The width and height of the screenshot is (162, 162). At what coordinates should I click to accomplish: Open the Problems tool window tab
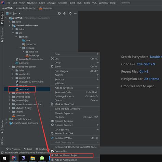13,149
